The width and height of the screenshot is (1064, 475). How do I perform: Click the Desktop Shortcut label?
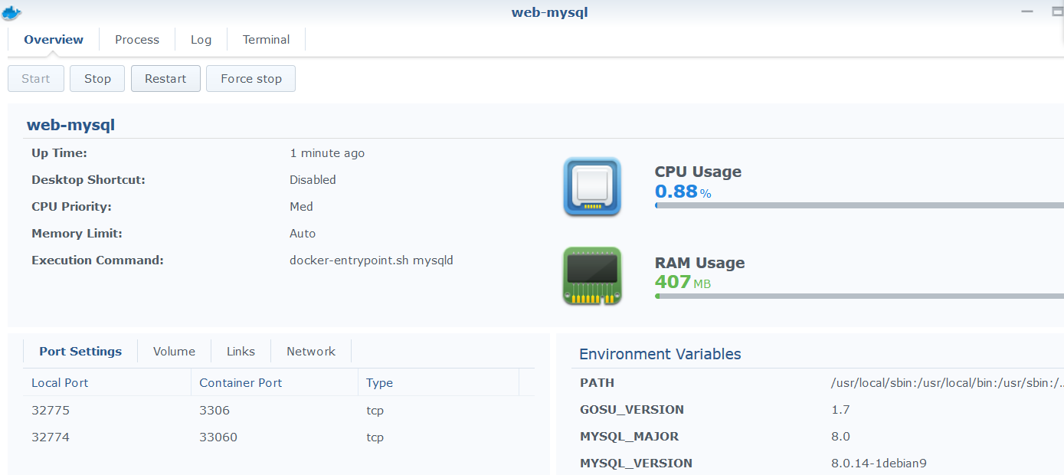tap(88, 180)
